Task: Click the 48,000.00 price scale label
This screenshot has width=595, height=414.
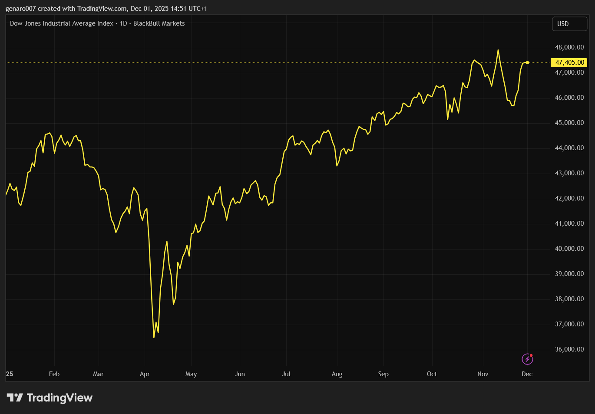Action: 569,47
